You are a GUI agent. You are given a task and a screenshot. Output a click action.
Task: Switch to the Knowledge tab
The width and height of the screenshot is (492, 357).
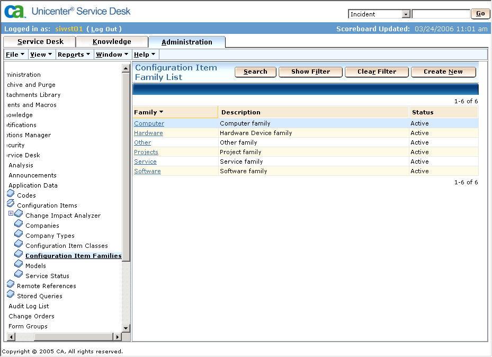[x=112, y=42]
